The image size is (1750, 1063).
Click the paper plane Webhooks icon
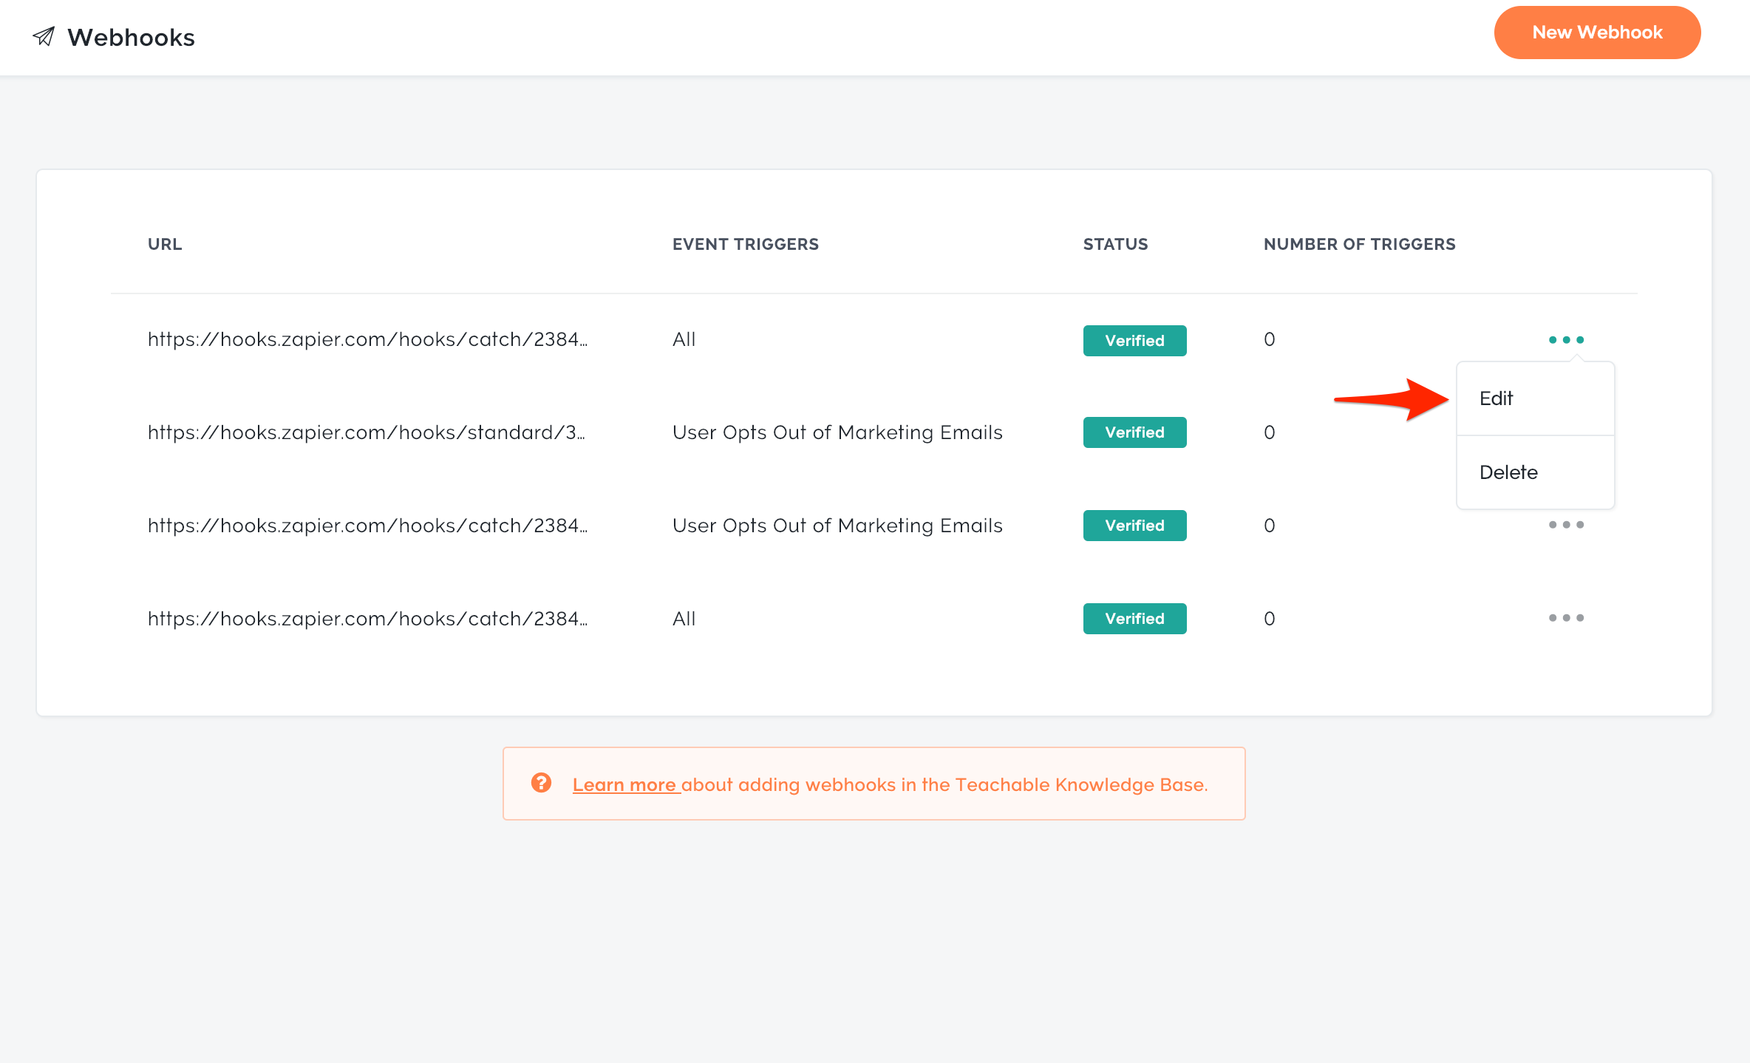tap(44, 36)
